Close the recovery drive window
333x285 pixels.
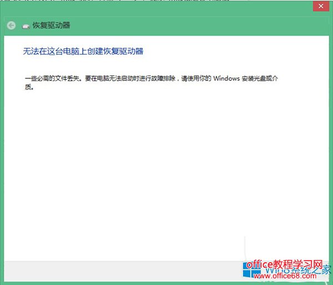[x=321, y=6]
